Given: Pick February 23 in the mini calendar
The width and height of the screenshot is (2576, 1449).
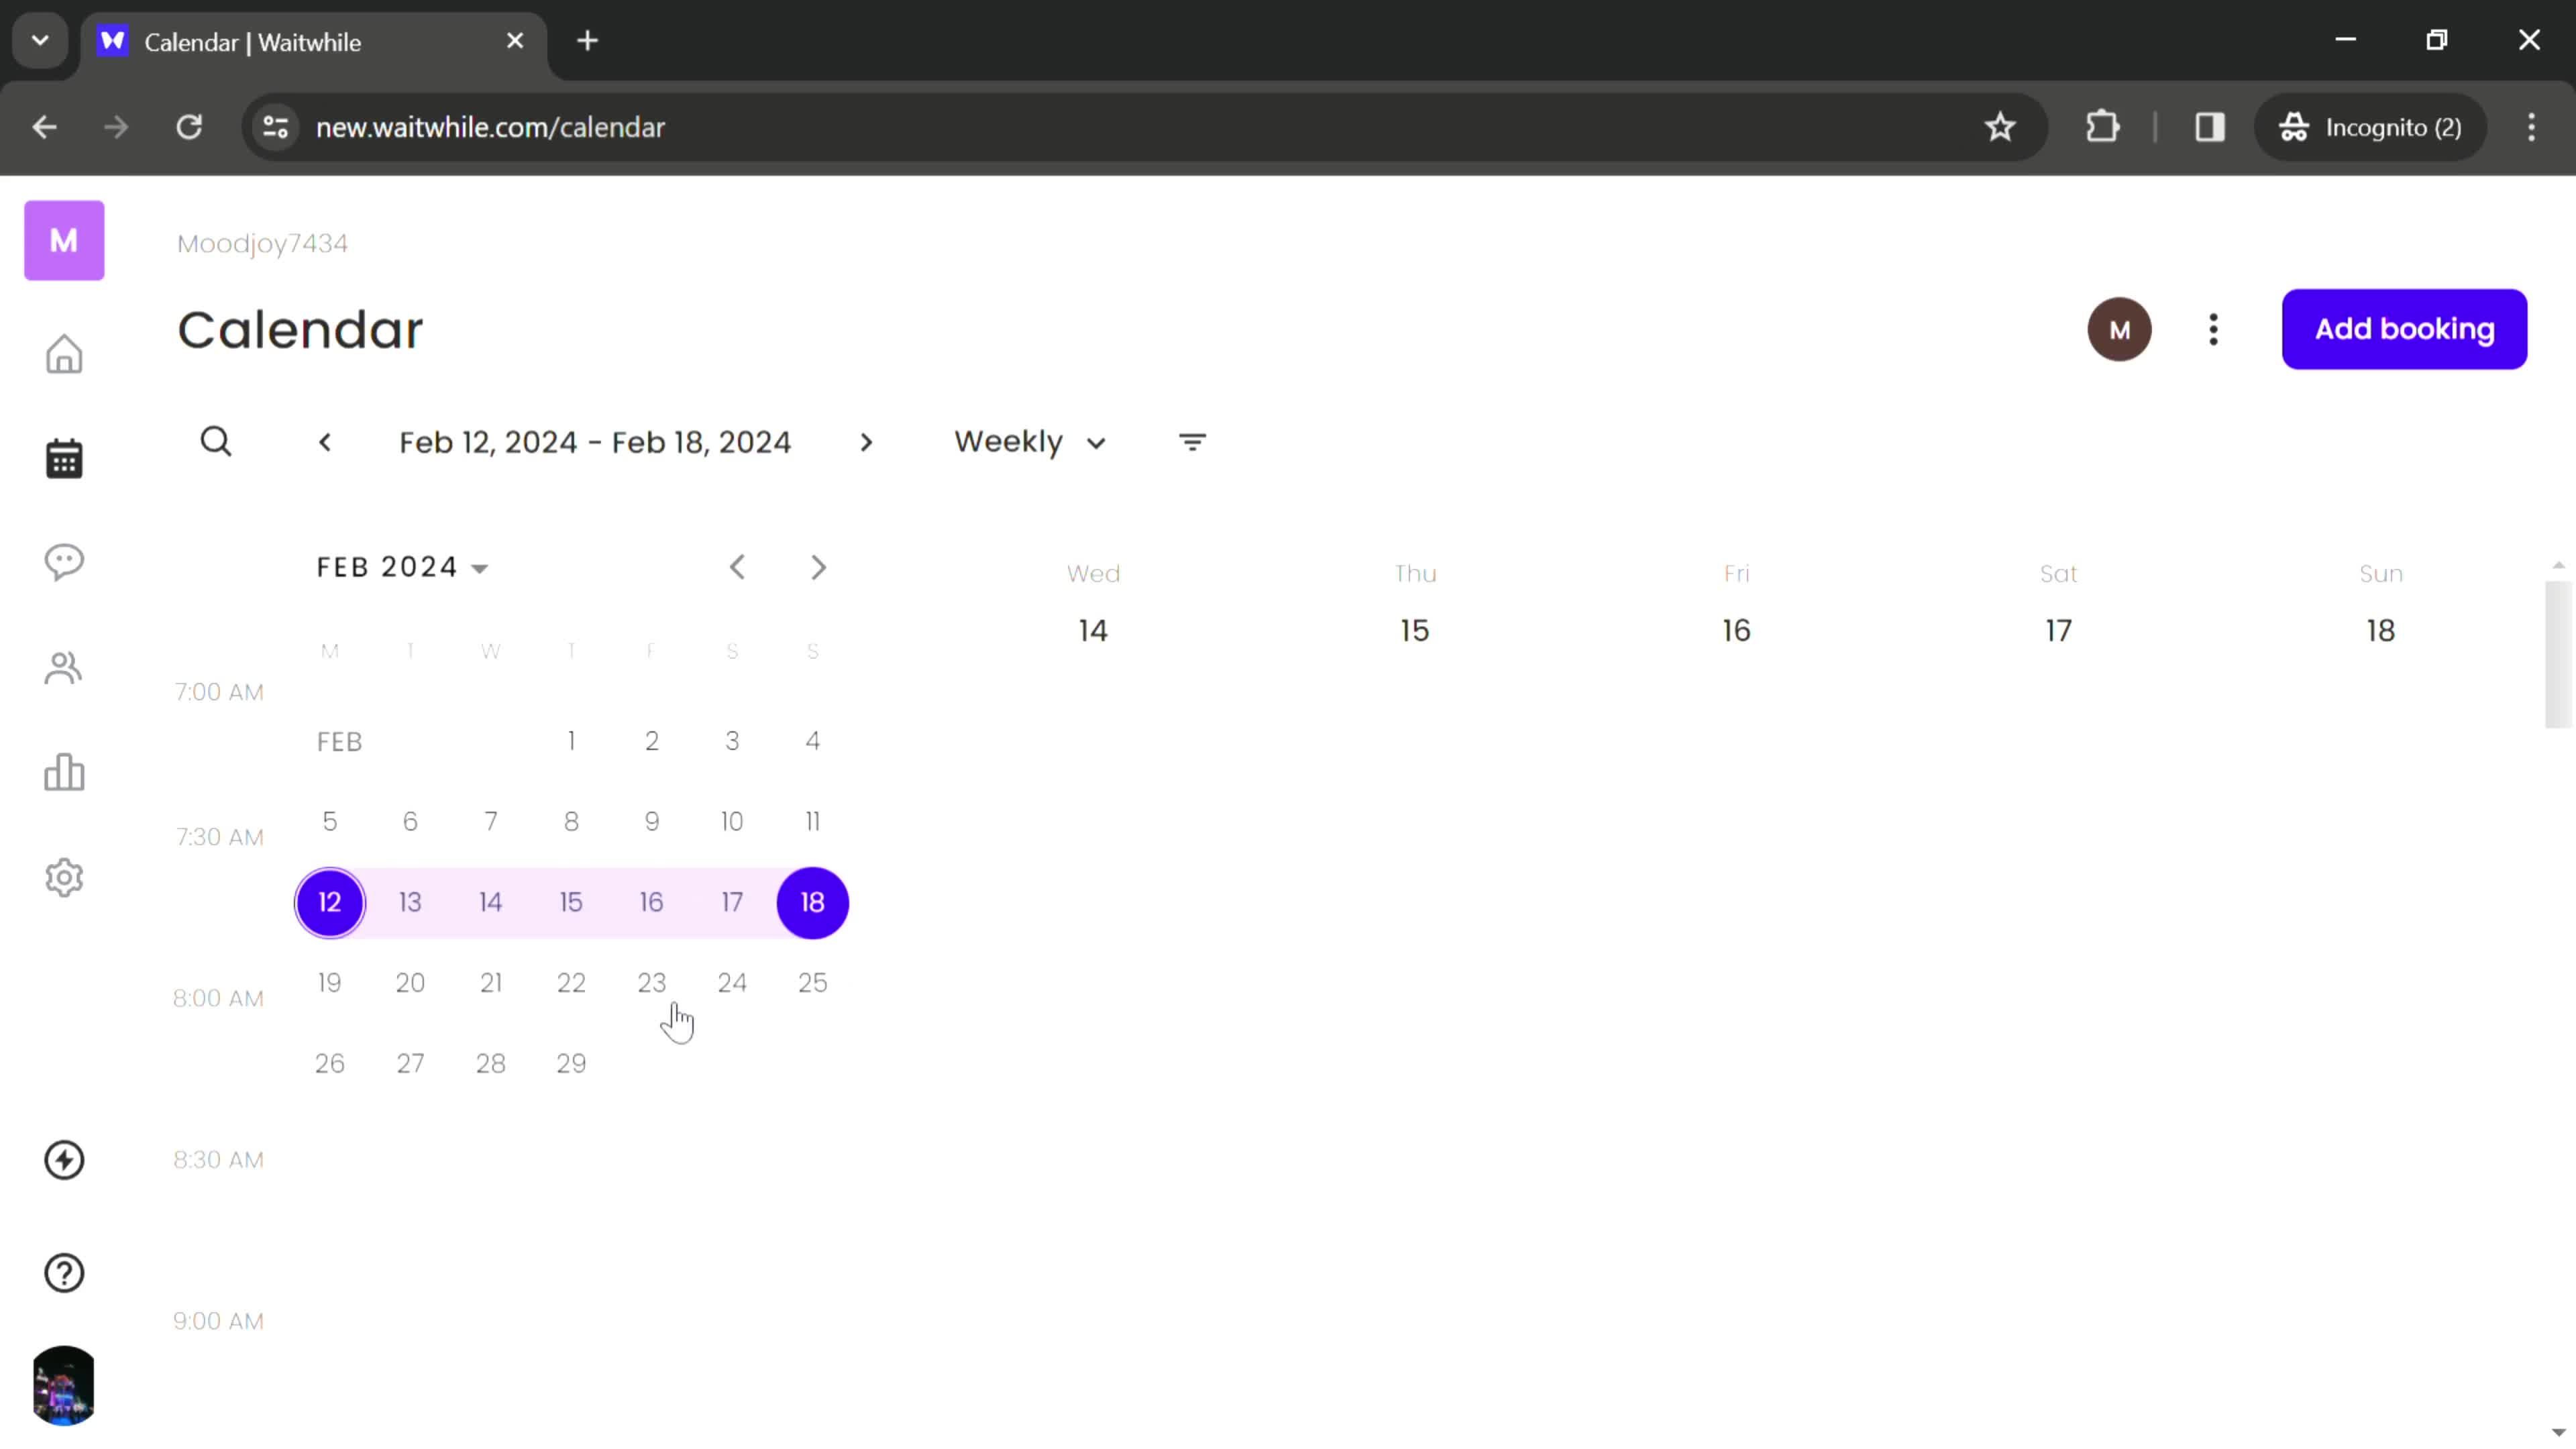Looking at the screenshot, I should (651, 983).
